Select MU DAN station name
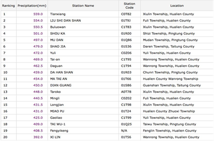 pos(57,40)
